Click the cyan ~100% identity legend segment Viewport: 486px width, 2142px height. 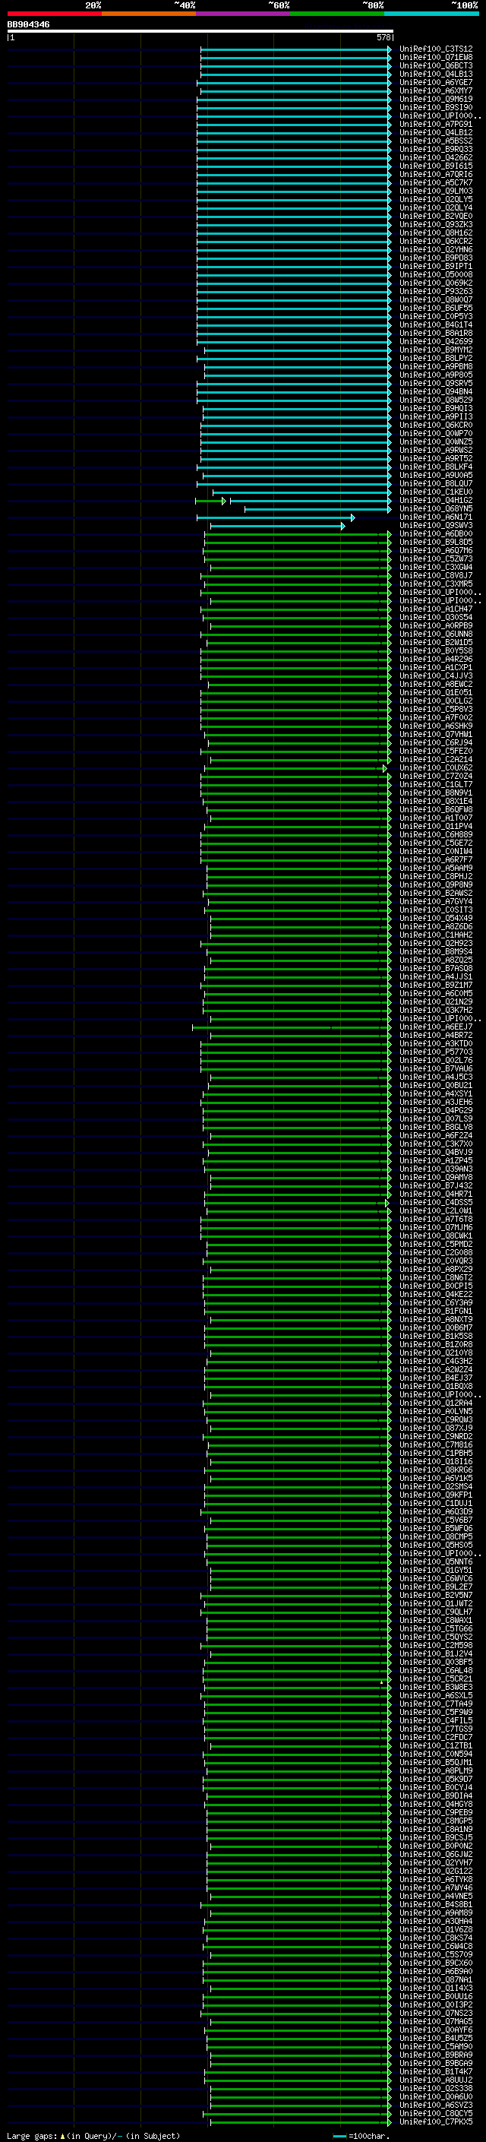[x=432, y=14]
